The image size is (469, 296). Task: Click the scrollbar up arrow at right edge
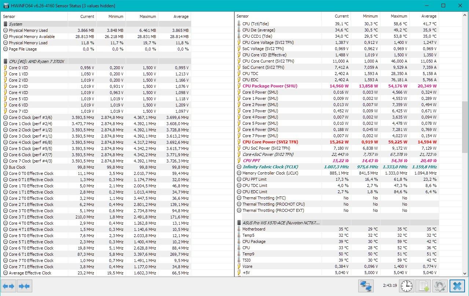tap(465, 15)
